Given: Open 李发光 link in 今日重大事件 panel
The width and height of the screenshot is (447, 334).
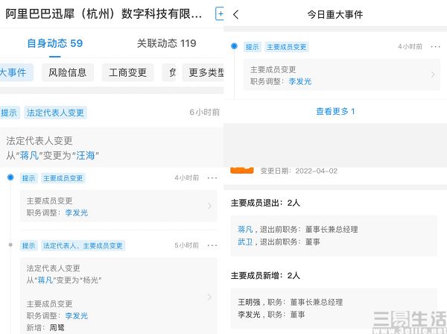Looking at the screenshot, I should [300, 81].
